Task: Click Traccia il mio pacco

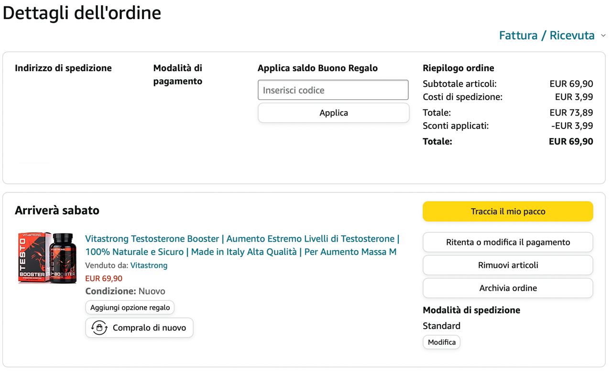Action: click(x=508, y=212)
